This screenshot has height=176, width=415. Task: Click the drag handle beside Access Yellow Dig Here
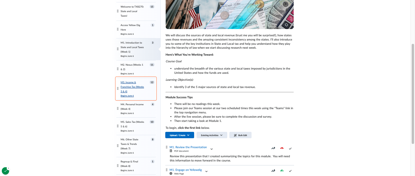pos(118,29)
